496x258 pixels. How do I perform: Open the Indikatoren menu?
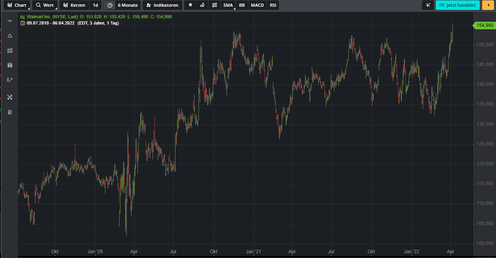click(x=162, y=5)
